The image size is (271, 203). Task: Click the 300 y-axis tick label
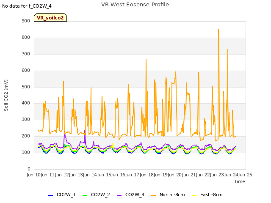pos(26,119)
